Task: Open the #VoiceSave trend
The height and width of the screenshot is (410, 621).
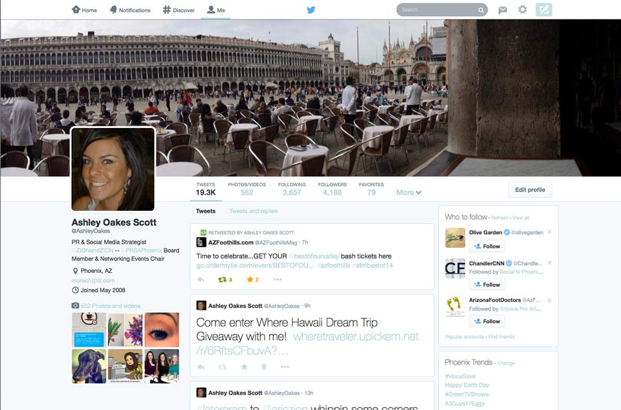Action: [x=460, y=376]
